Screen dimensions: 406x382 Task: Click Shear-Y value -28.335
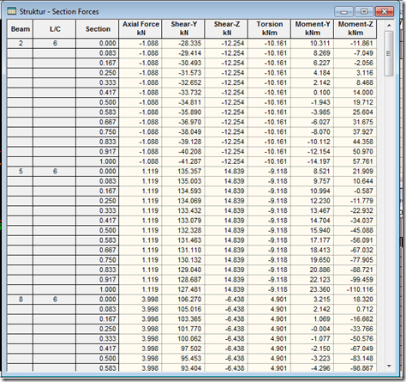click(x=183, y=44)
